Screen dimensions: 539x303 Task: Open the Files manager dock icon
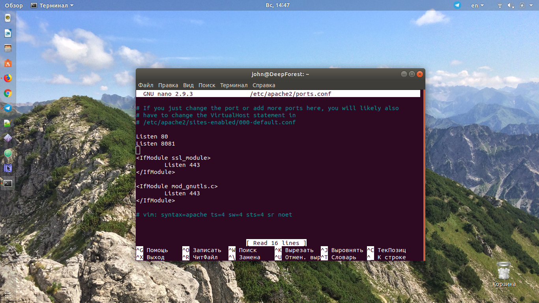point(8,48)
